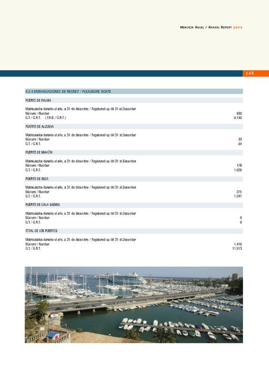Click the Memoria Anual / Annual Report header text
The image size is (269, 382).
coord(211,28)
